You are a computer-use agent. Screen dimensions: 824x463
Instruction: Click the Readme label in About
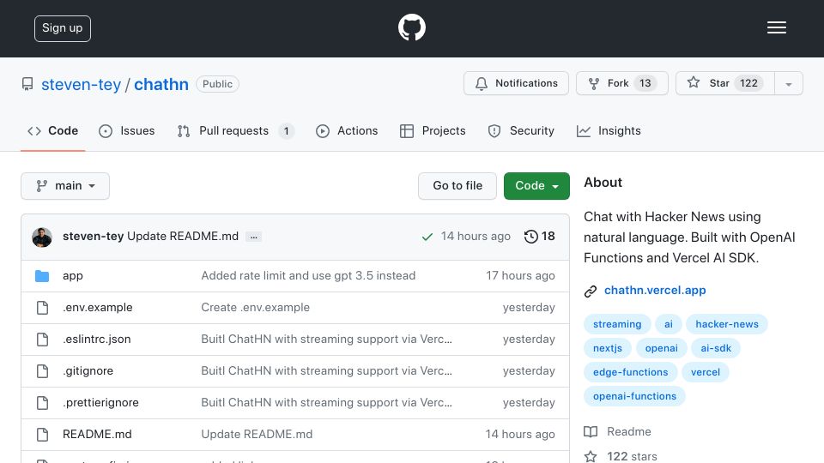coord(629,431)
